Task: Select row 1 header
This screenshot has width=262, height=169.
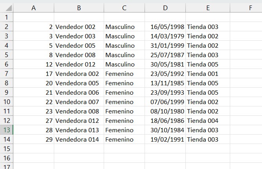Action: pos(7,17)
